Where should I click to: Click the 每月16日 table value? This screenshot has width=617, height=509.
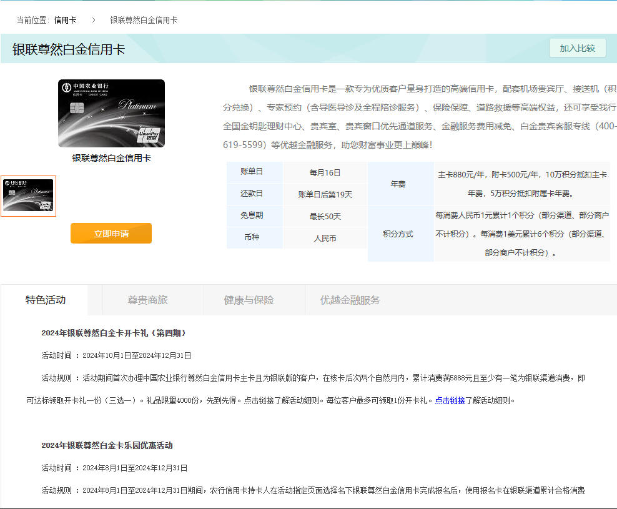click(x=325, y=172)
